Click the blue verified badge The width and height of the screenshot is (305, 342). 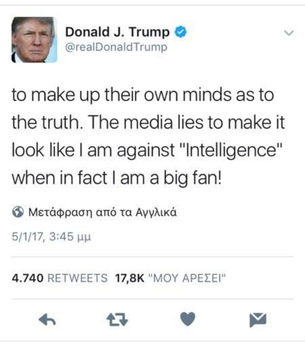click(x=180, y=32)
